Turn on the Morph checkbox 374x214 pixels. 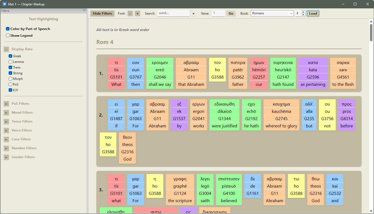tap(11, 79)
